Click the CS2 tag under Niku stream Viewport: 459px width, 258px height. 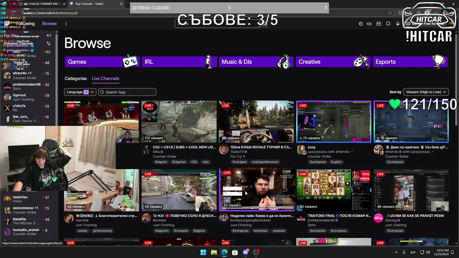(x=194, y=162)
